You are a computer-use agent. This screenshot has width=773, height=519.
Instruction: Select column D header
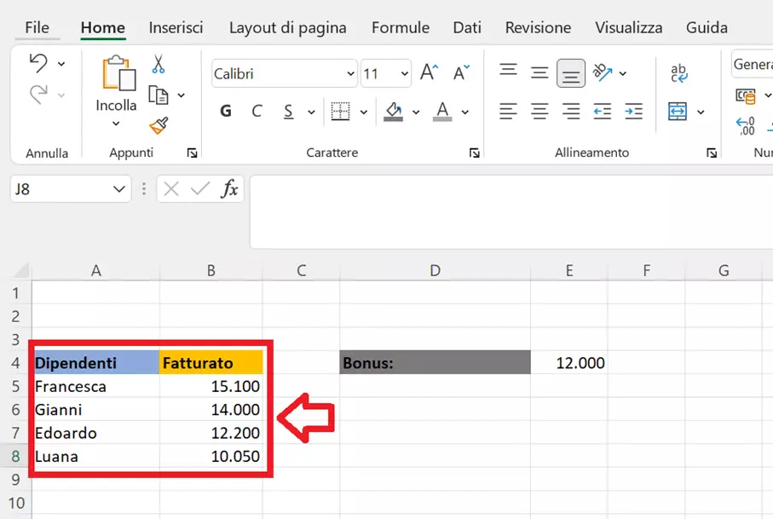435,271
